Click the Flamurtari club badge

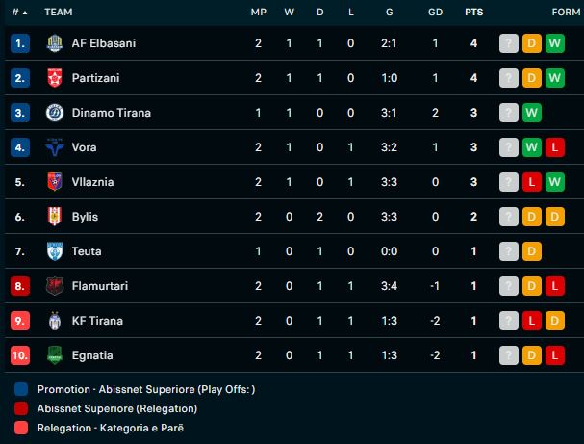pos(54,286)
